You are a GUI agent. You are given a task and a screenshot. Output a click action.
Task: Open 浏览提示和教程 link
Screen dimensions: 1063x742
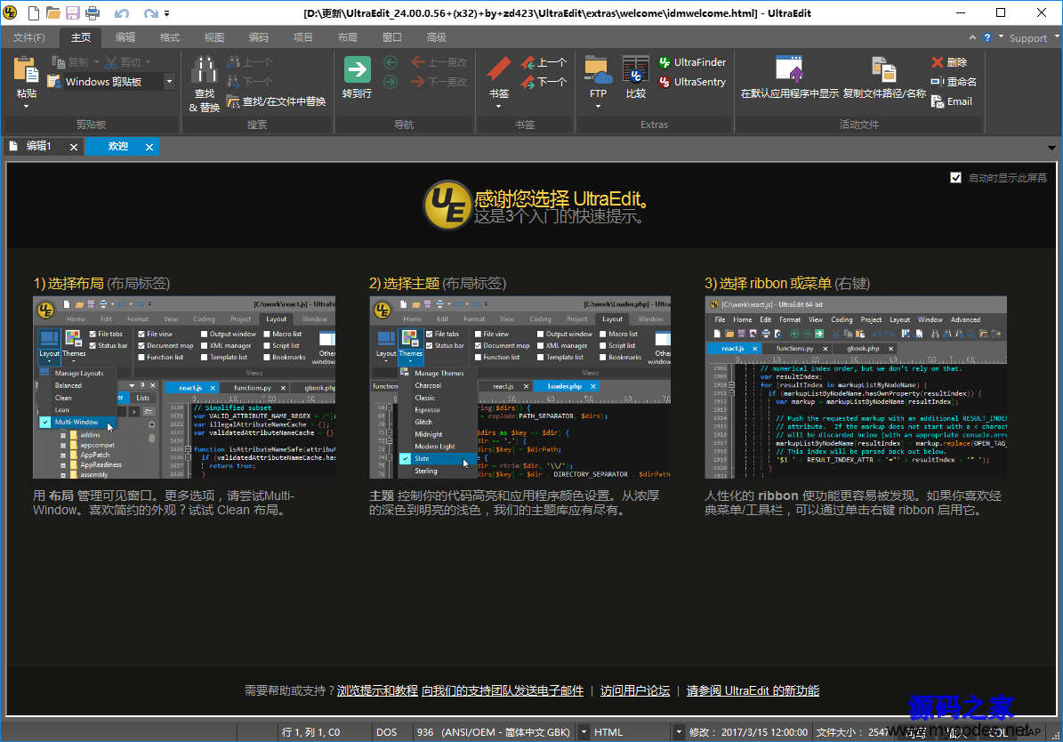click(x=377, y=690)
